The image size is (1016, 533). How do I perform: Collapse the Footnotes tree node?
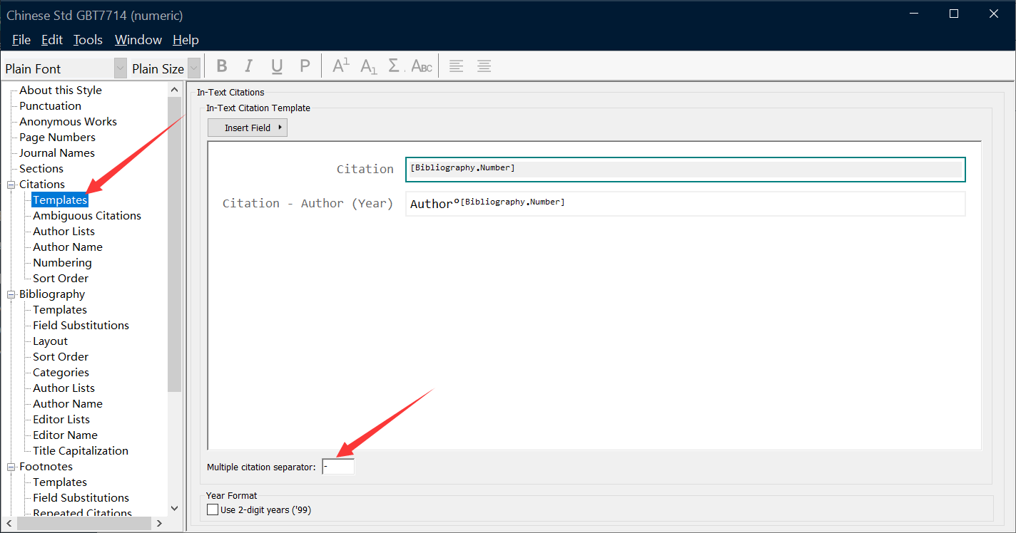[x=11, y=467]
